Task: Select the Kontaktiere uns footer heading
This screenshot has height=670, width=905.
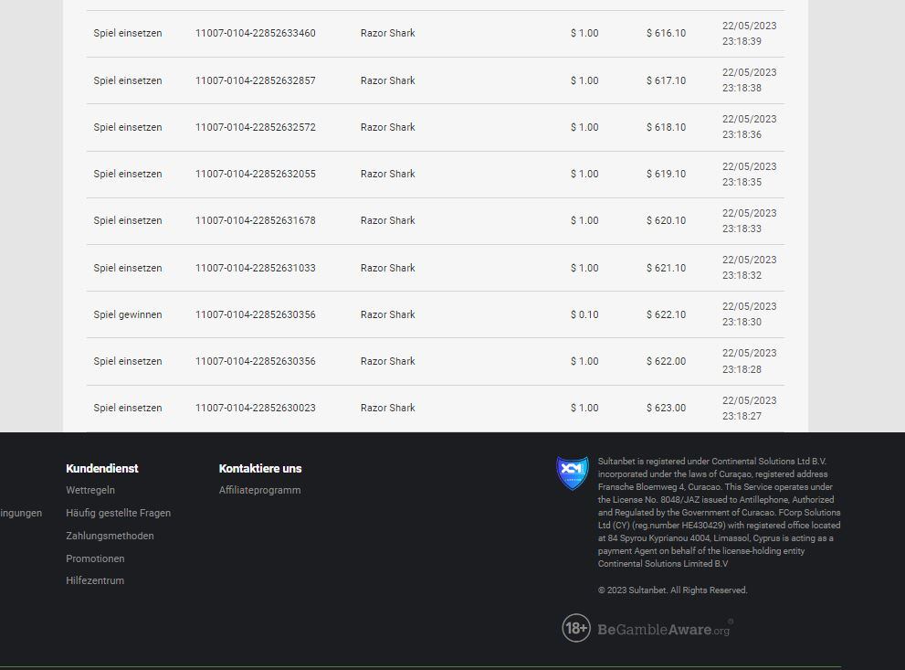Action: point(260,468)
